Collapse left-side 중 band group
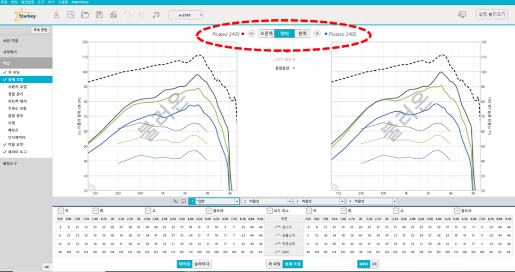 click(95, 211)
